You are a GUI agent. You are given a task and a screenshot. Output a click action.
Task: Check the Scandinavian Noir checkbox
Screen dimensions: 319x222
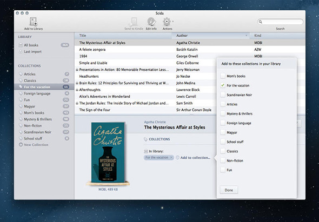(x=223, y=95)
